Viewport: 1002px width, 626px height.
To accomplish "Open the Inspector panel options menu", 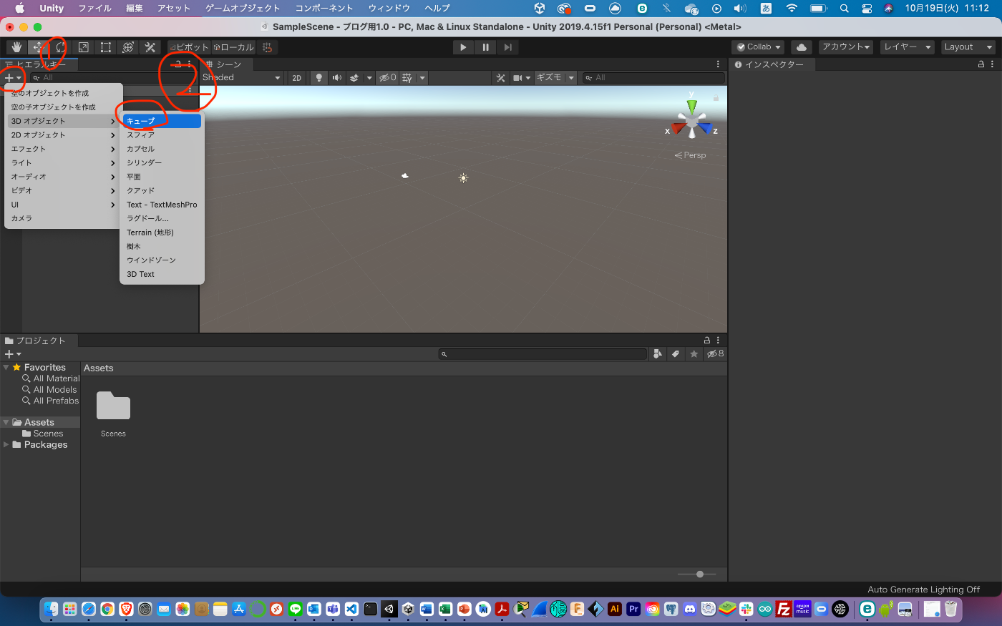I will click(992, 64).
